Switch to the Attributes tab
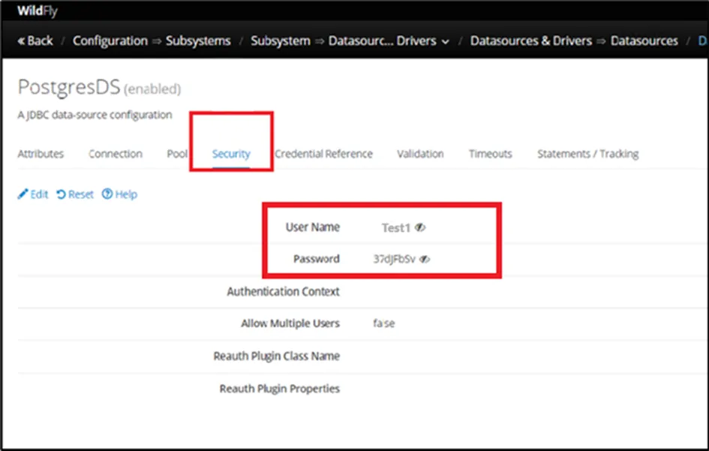Image resolution: width=709 pixels, height=451 pixels. tap(41, 154)
